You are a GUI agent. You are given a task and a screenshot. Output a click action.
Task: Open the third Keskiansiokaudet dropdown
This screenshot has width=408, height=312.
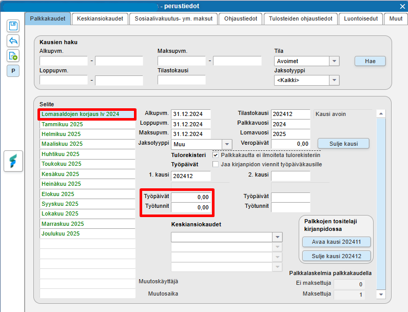coord(277,257)
